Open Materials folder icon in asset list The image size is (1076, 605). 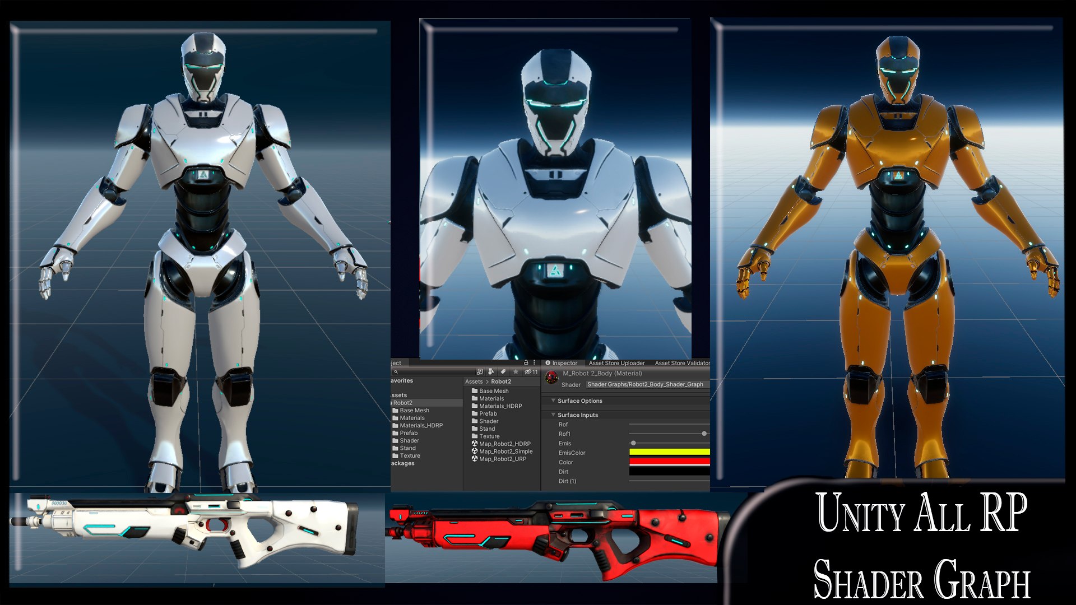pyautogui.click(x=475, y=399)
